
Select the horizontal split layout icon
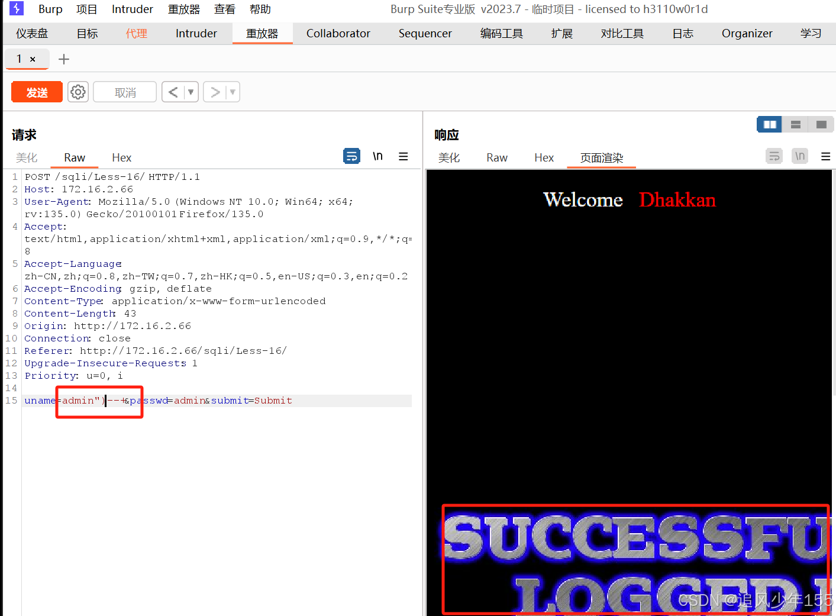click(x=795, y=124)
